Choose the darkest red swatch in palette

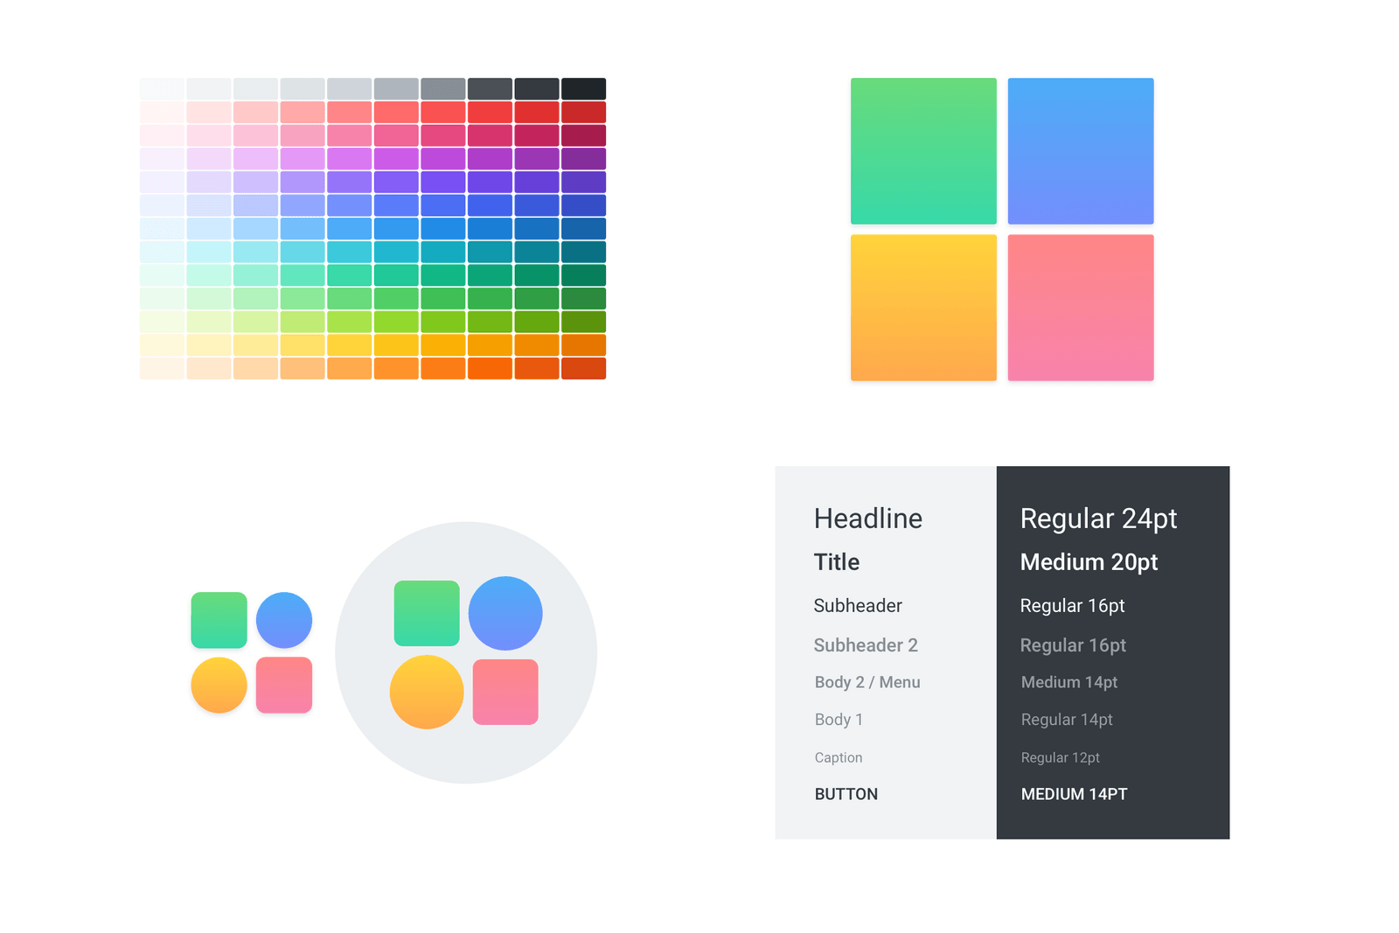tap(583, 112)
